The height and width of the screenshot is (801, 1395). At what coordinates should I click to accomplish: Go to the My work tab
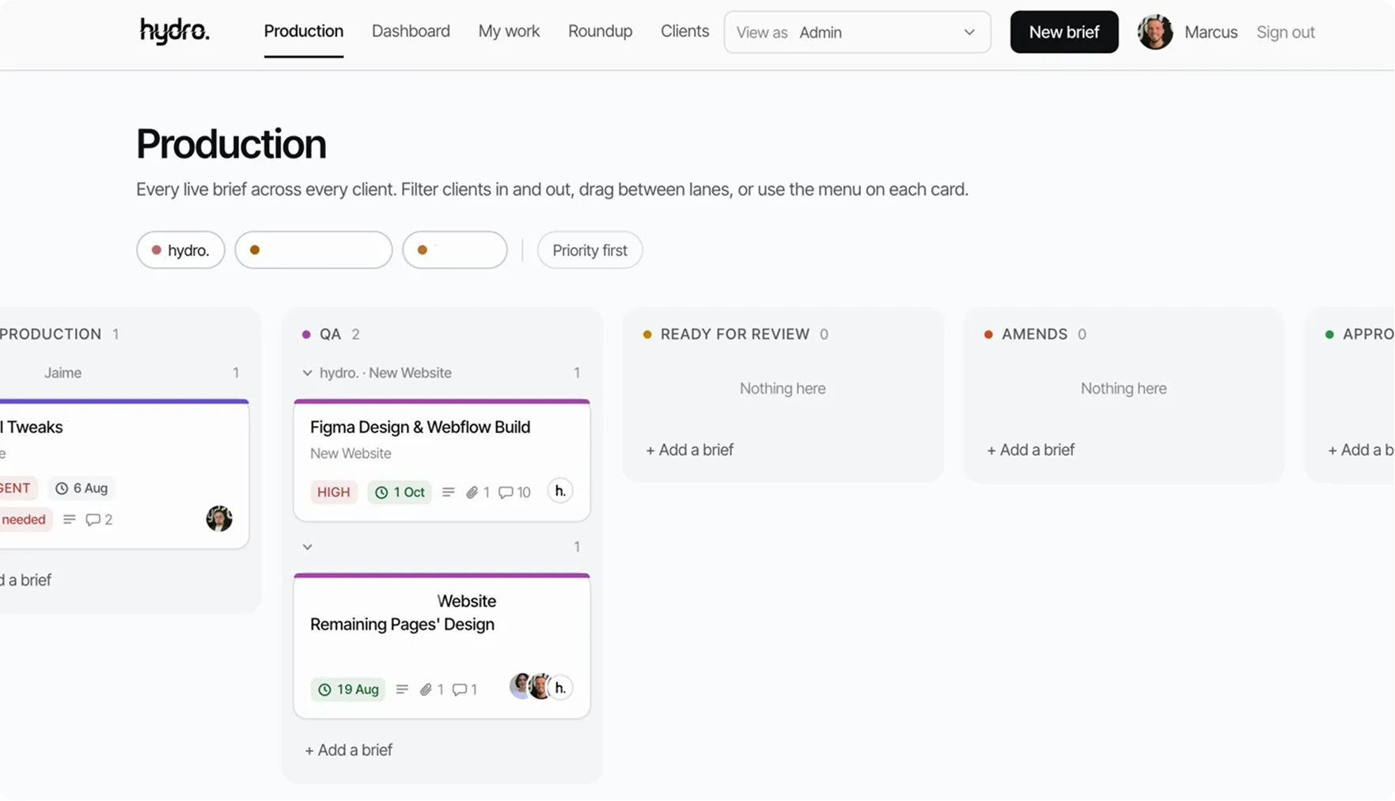point(509,32)
